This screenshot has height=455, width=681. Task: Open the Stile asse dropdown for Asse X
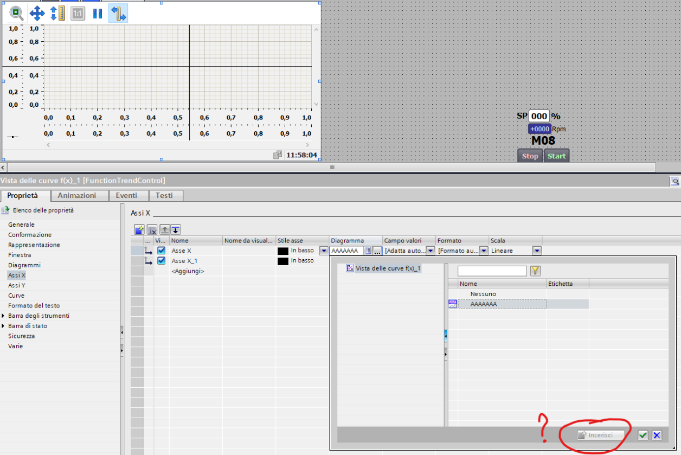pyautogui.click(x=324, y=251)
